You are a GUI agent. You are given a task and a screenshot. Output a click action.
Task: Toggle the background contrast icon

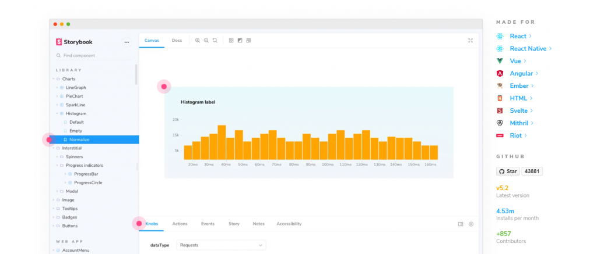(240, 41)
